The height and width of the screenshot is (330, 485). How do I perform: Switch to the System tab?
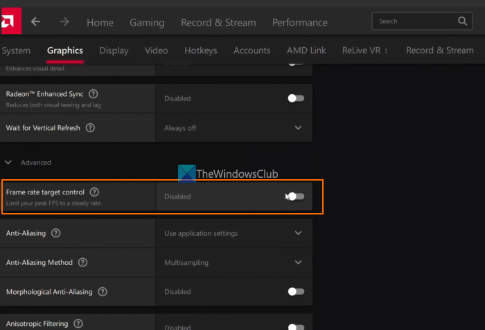[16, 51]
